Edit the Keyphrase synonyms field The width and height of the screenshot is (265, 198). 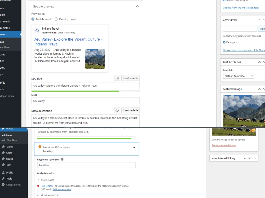[86, 165]
